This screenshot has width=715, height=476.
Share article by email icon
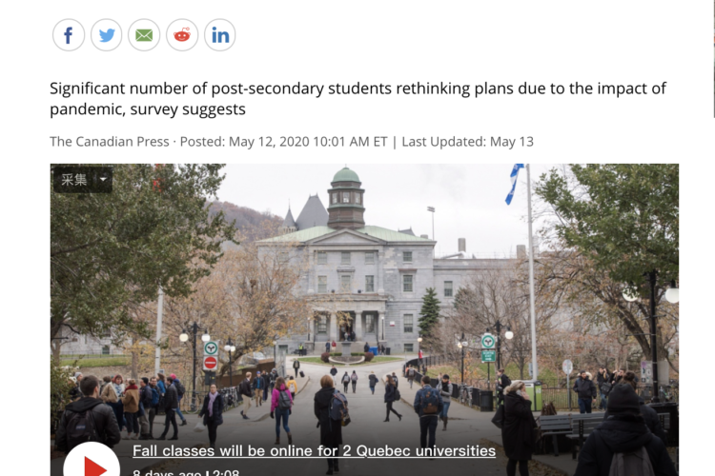click(x=144, y=35)
